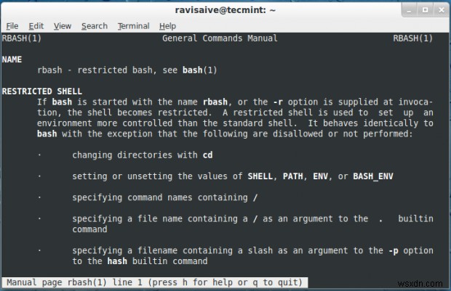
Task: Open the Help menu
Action: [x=168, y=26]
